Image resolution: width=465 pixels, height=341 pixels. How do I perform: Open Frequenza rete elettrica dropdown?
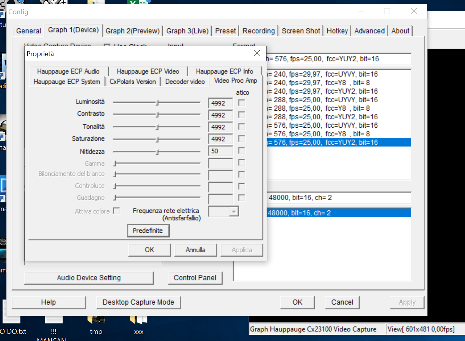[234, 211]
